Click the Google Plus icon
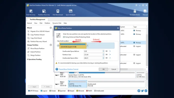 point(146,91)
